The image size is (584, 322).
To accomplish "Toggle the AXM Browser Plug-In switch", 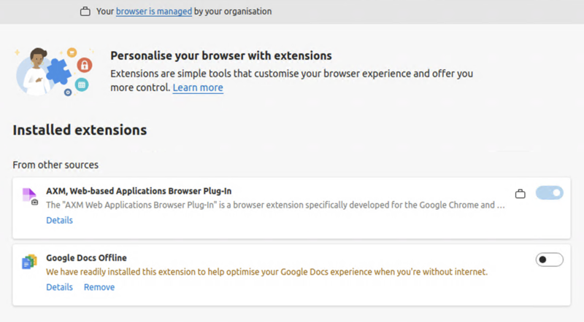I will click(x=549, y=193).
